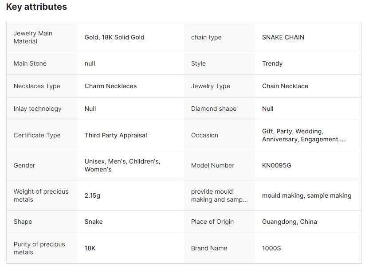Select the Third Party Appraisal value
This screenshot has height=269, width=369.
[x=116, y=135]
